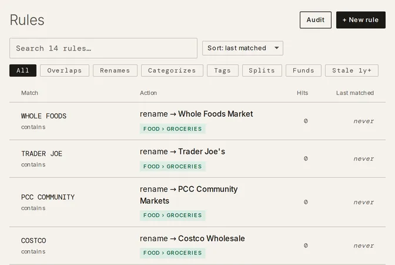Filter rules by Funds

coord(303,71)
